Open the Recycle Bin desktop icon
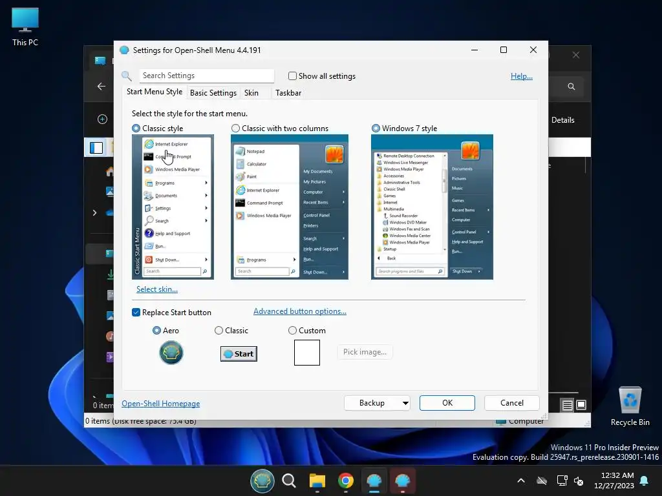Screen dimensions: 662x496 click(x=630, y=407)
